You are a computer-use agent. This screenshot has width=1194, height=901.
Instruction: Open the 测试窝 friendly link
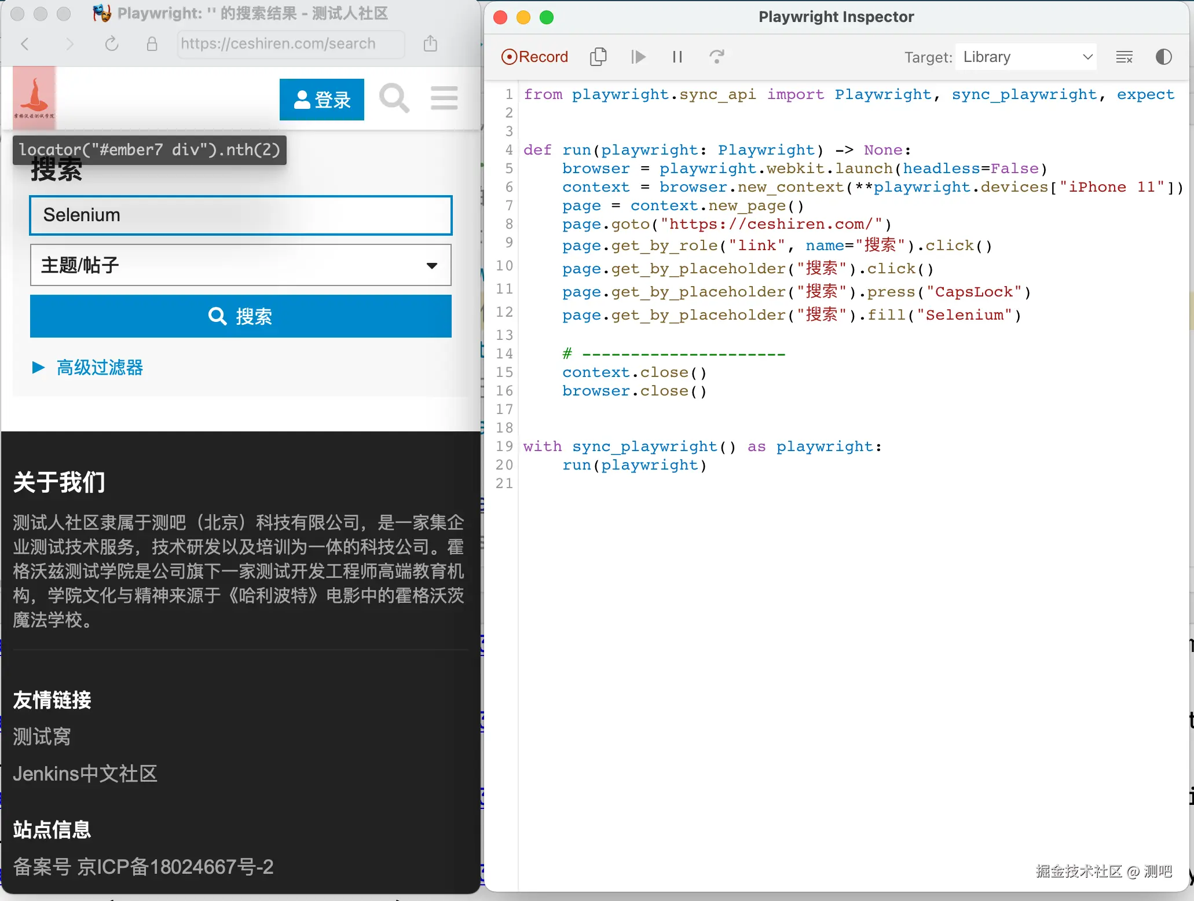(42, 737)
